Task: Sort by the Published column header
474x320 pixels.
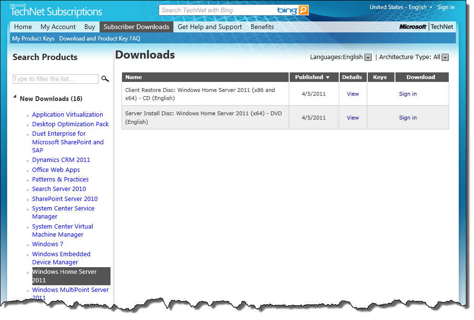Action: pyautogui.click(x=313, y=77)
